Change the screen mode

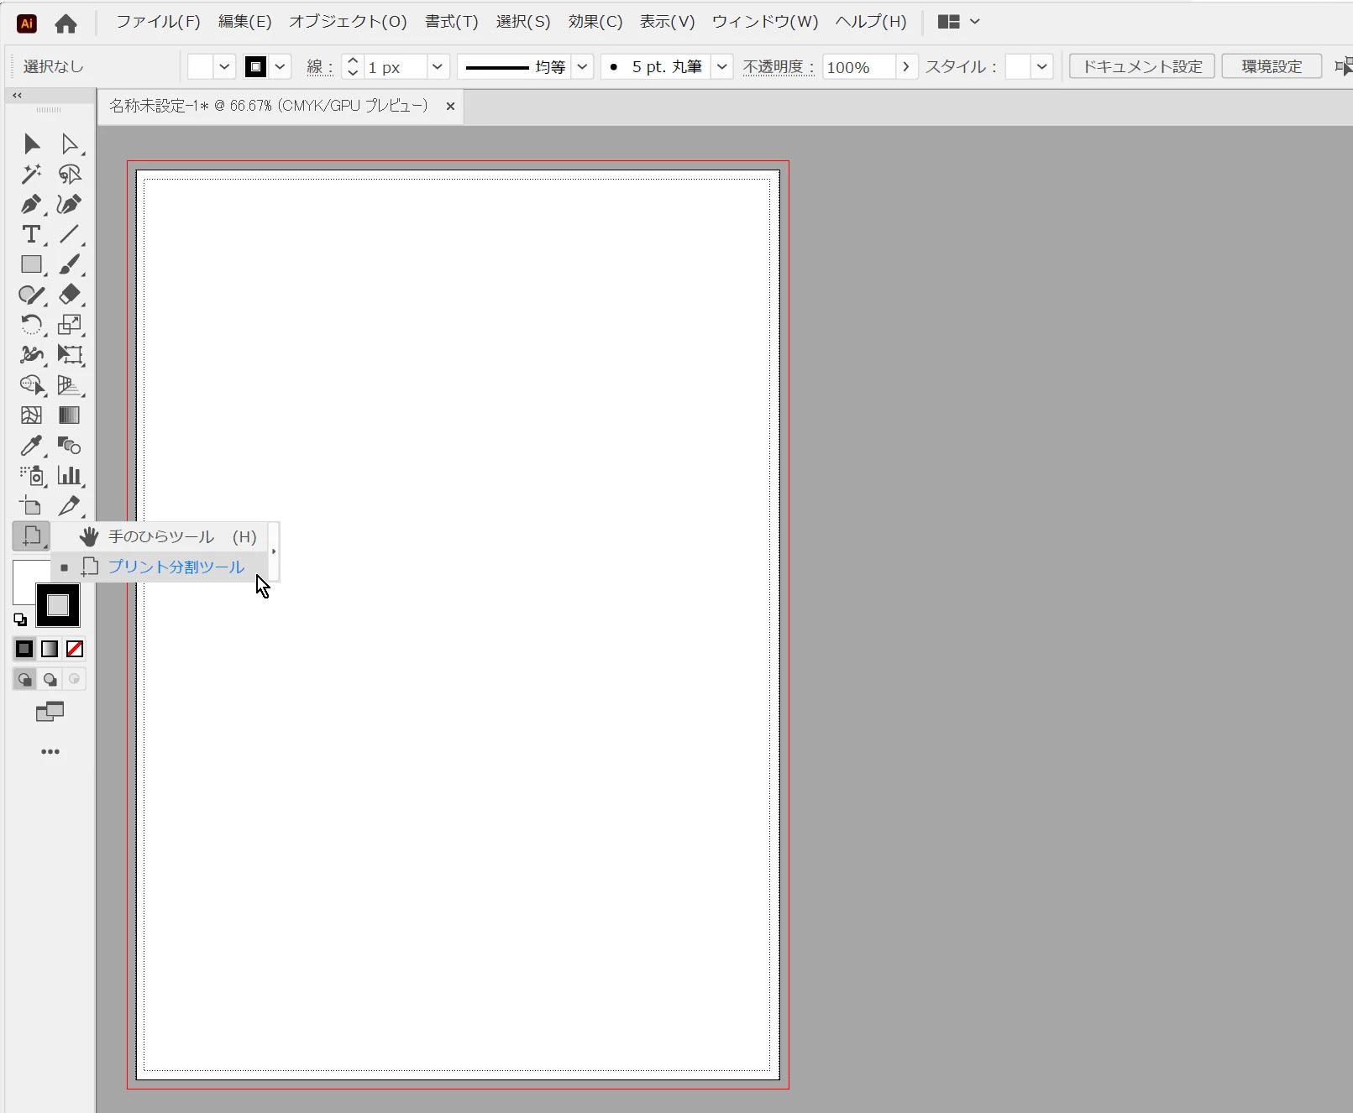coord(50,713)
